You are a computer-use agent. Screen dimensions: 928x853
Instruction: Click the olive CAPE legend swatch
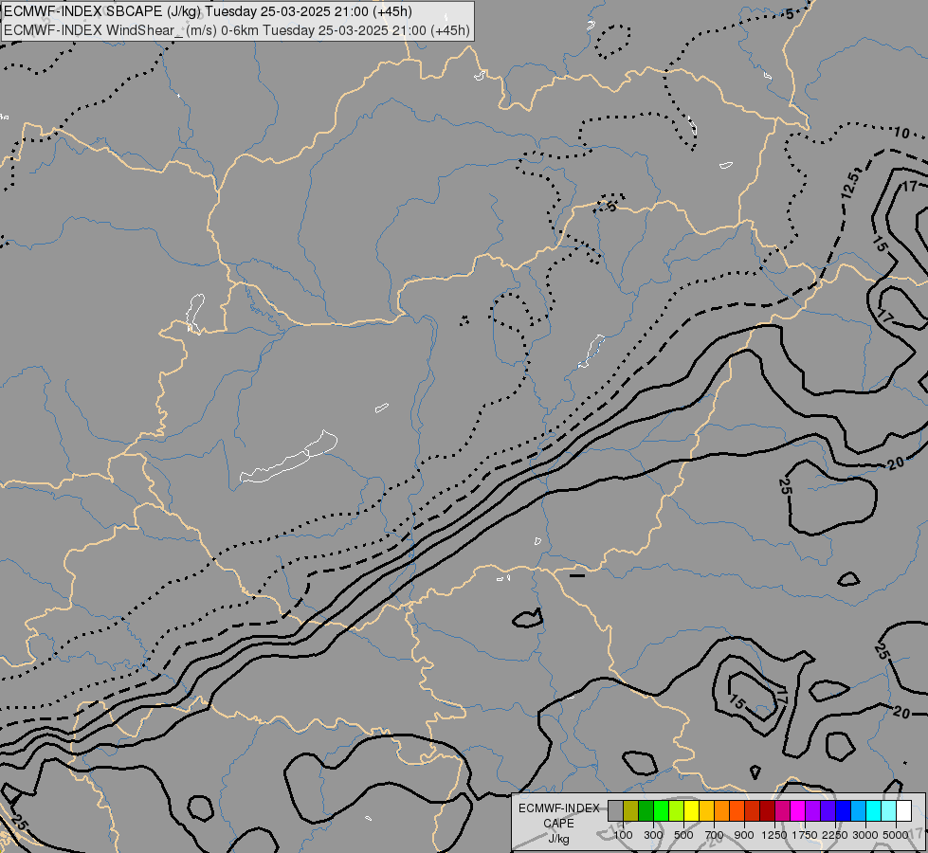[631, 811]
